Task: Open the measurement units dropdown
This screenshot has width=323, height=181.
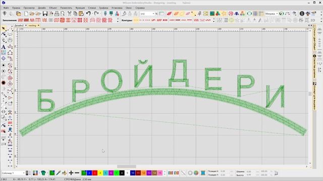Action: (277, 14)
